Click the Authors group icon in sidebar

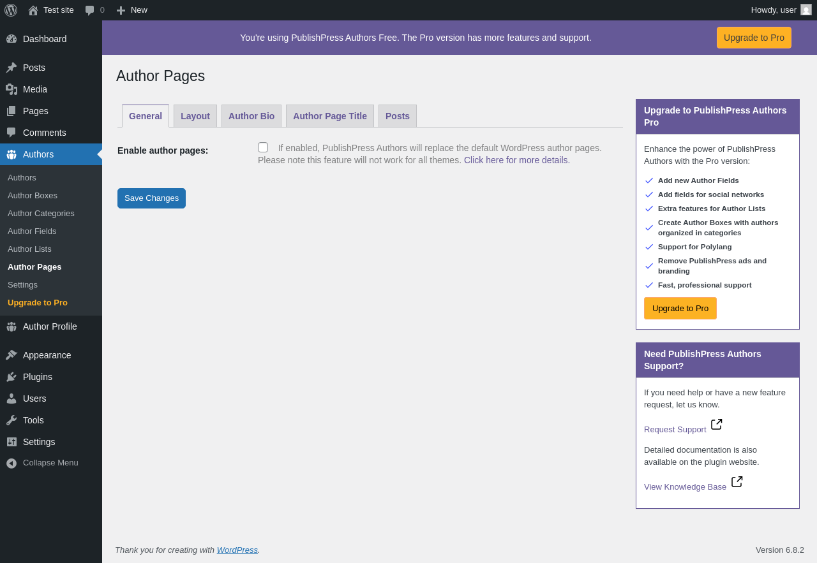coord(11,154)
